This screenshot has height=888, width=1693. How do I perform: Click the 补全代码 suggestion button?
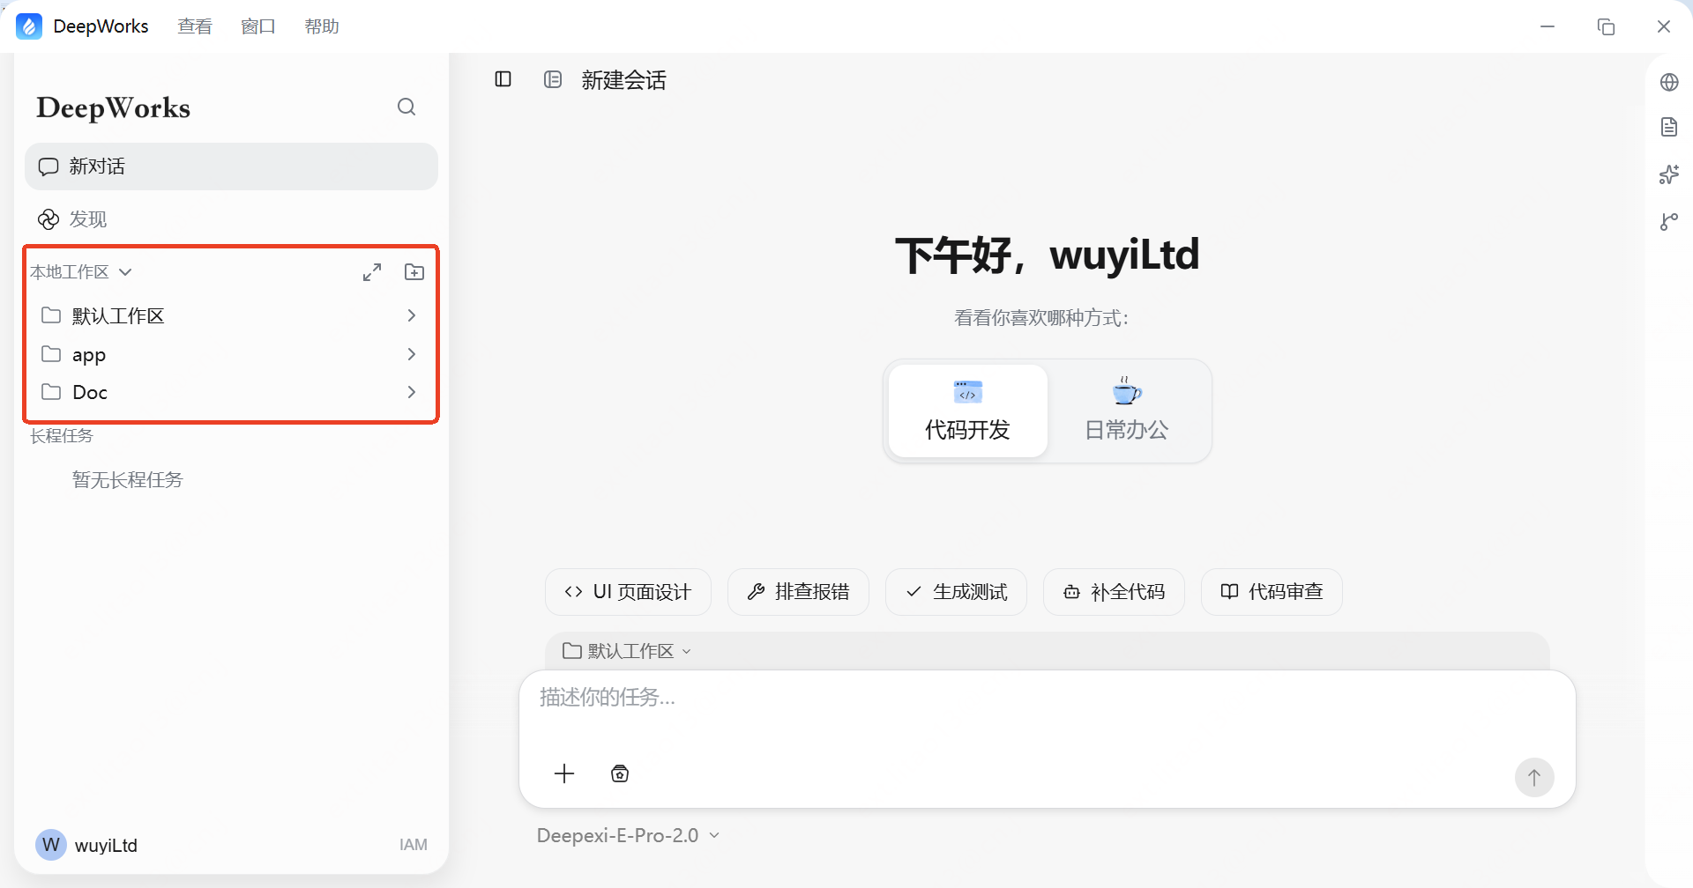[1114, 592]
